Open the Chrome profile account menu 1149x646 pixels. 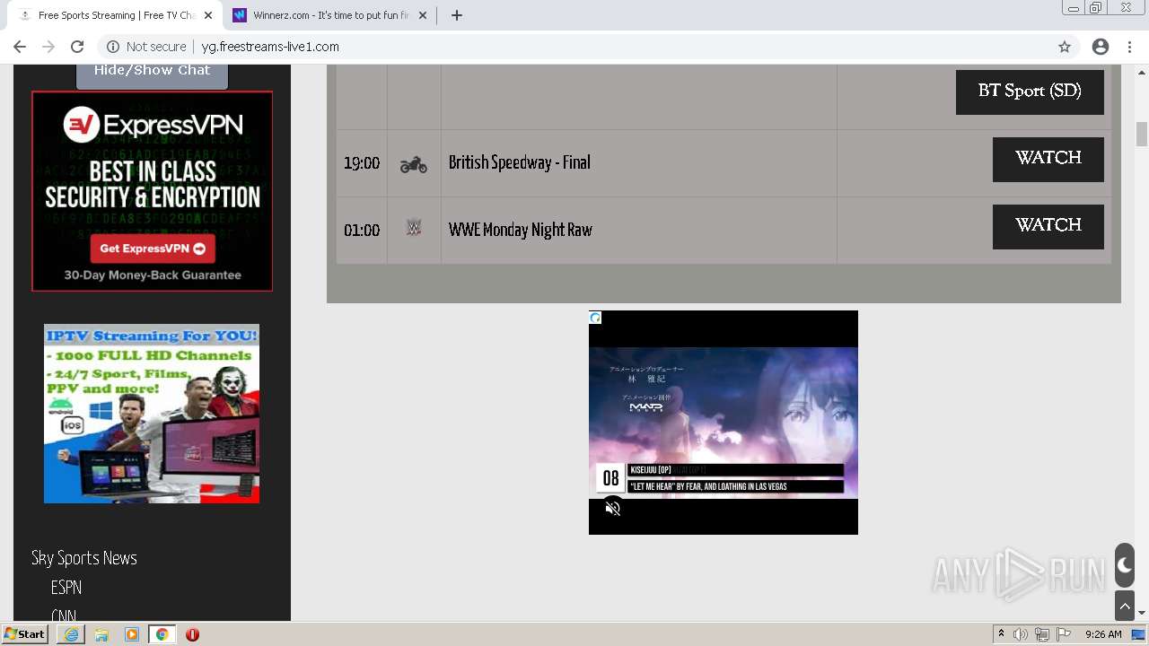[x=1101, y=47]
